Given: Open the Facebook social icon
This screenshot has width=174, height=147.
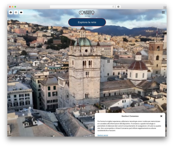Looking at the screenshot, I should 11,13.
